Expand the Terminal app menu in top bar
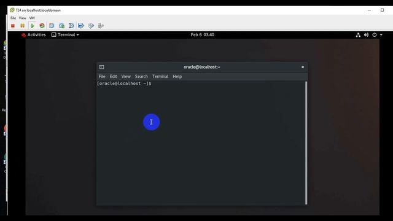The height and width of the screenshot is (221, 393). click(x=65, y=35)
